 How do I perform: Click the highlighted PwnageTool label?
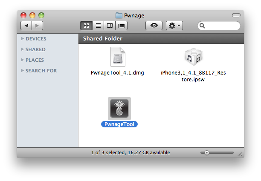(x=119, y=124)
